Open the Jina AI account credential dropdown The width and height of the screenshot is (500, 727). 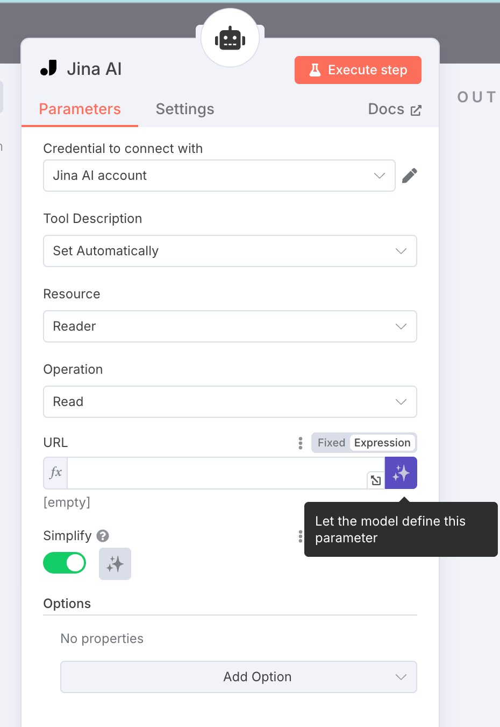219,176
